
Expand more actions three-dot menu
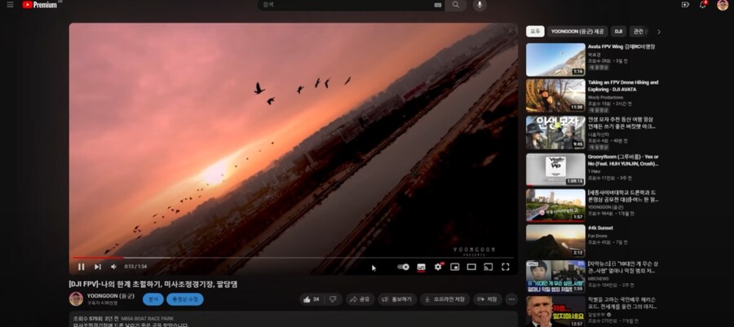tap(511, 299)
